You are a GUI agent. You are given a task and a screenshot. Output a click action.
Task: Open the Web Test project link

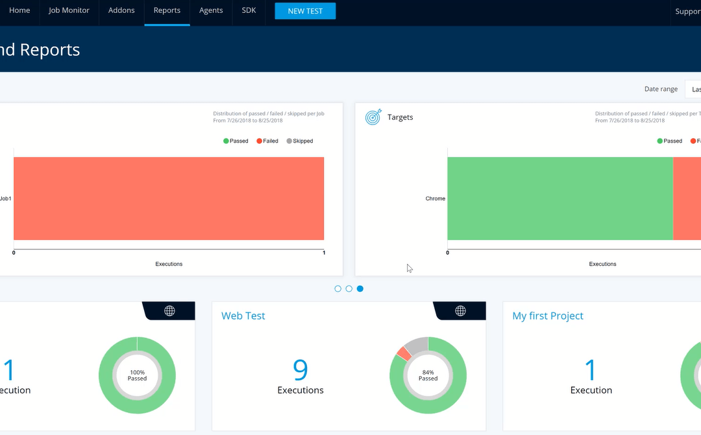[x=243, y=316]
